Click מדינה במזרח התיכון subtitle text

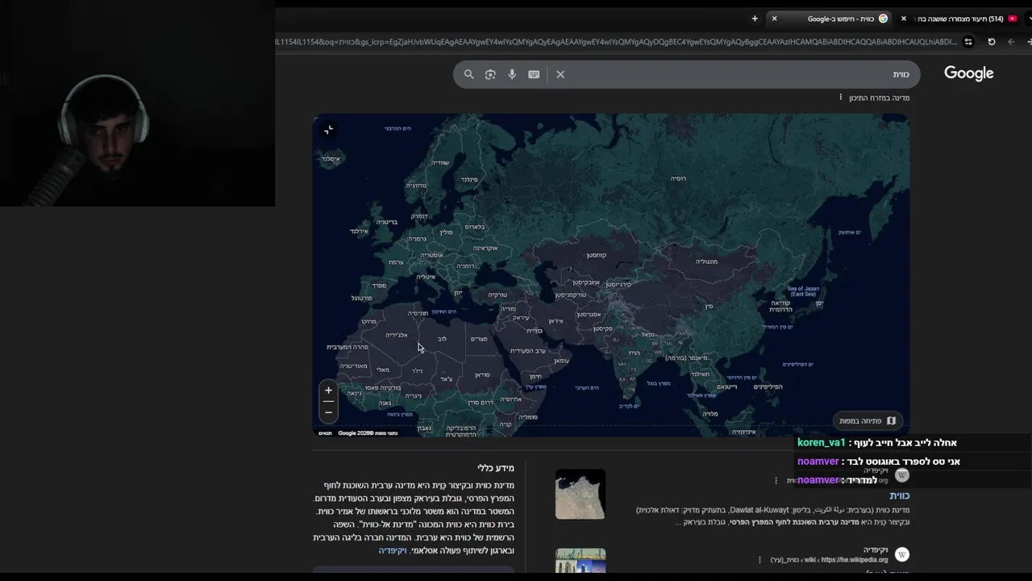(879, 98)
